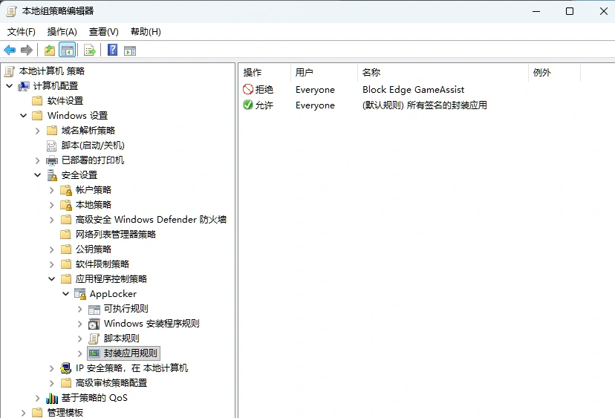Viewport: 615px width, 418px height.
Task: Select the 脚本规则 tree item
Action: [x=121, y=339]
